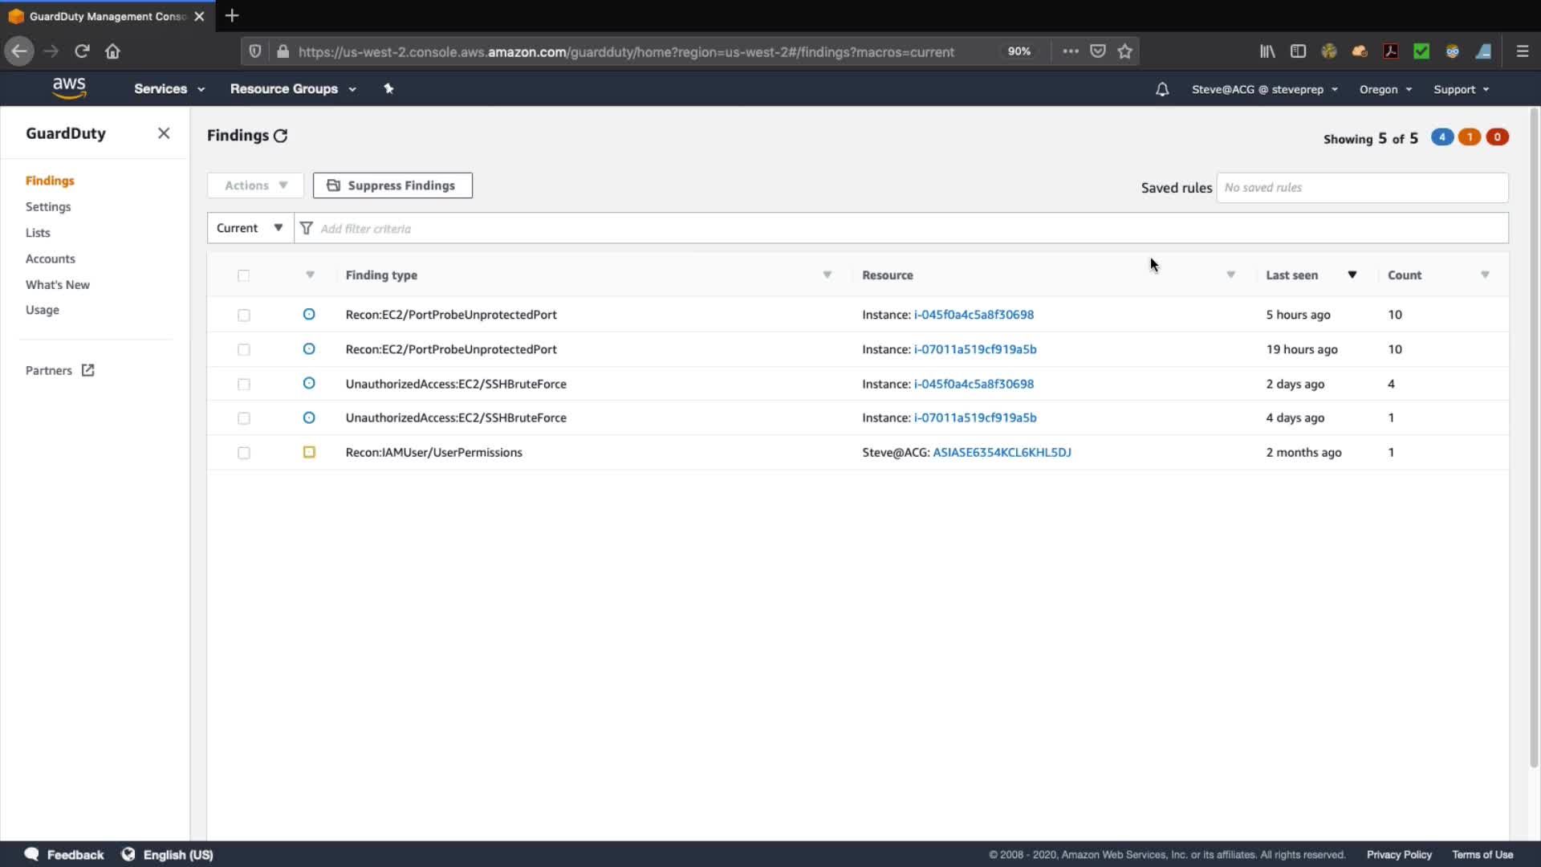The image size is (1541, 867).
Task: Close the GuardDuty sidebar panel
Action: tap(164, 133)
